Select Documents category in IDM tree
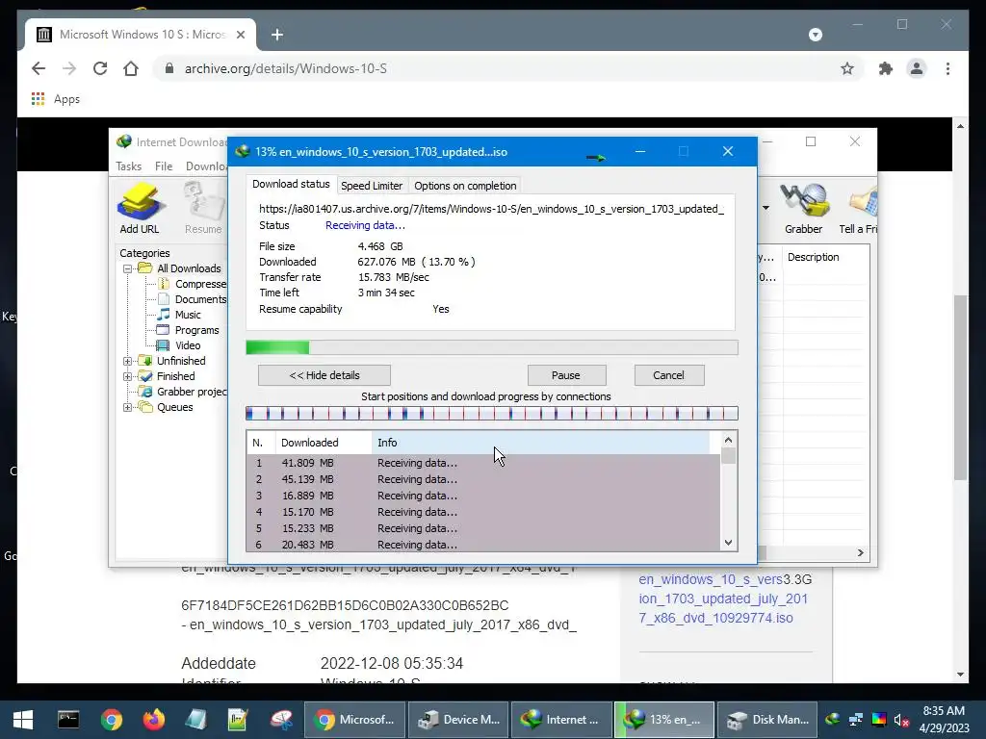Image resolution: width=986 pixels, height=739 pixels. [200, 300]
